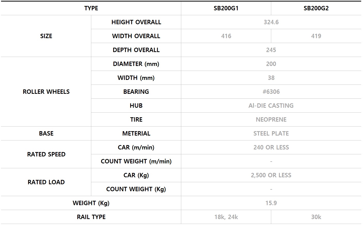Click the STEEL PLATE base material value
The width and height of the screenshot is (363, 226).
(271, 133)
